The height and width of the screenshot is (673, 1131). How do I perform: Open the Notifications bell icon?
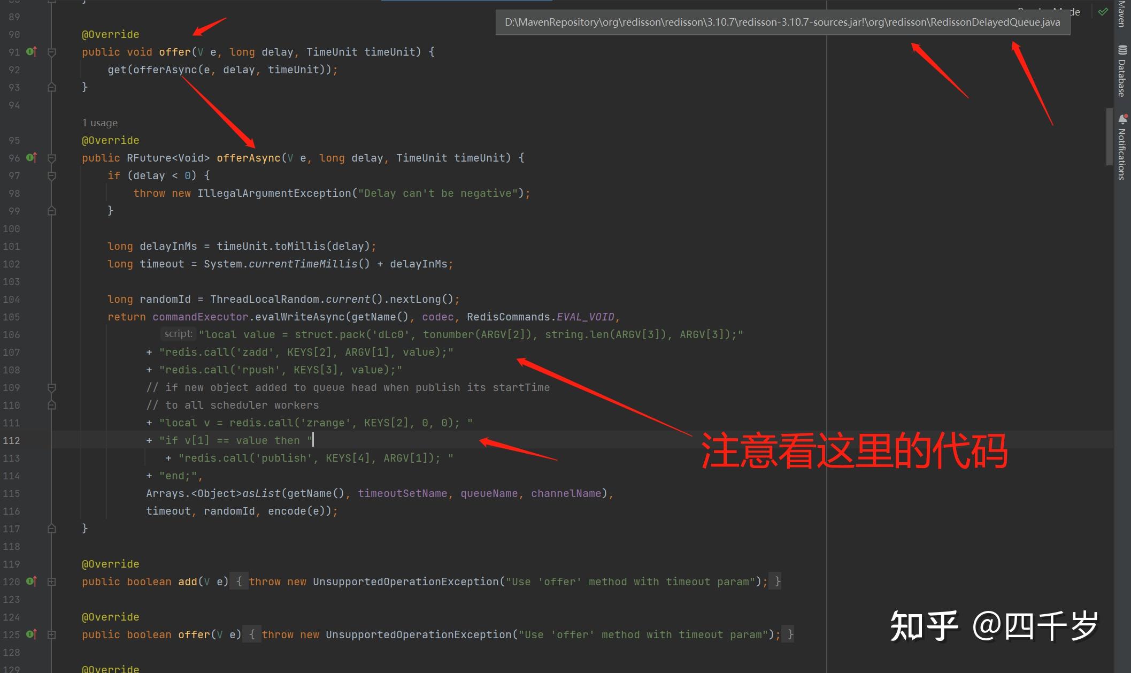pos(1122,119)
